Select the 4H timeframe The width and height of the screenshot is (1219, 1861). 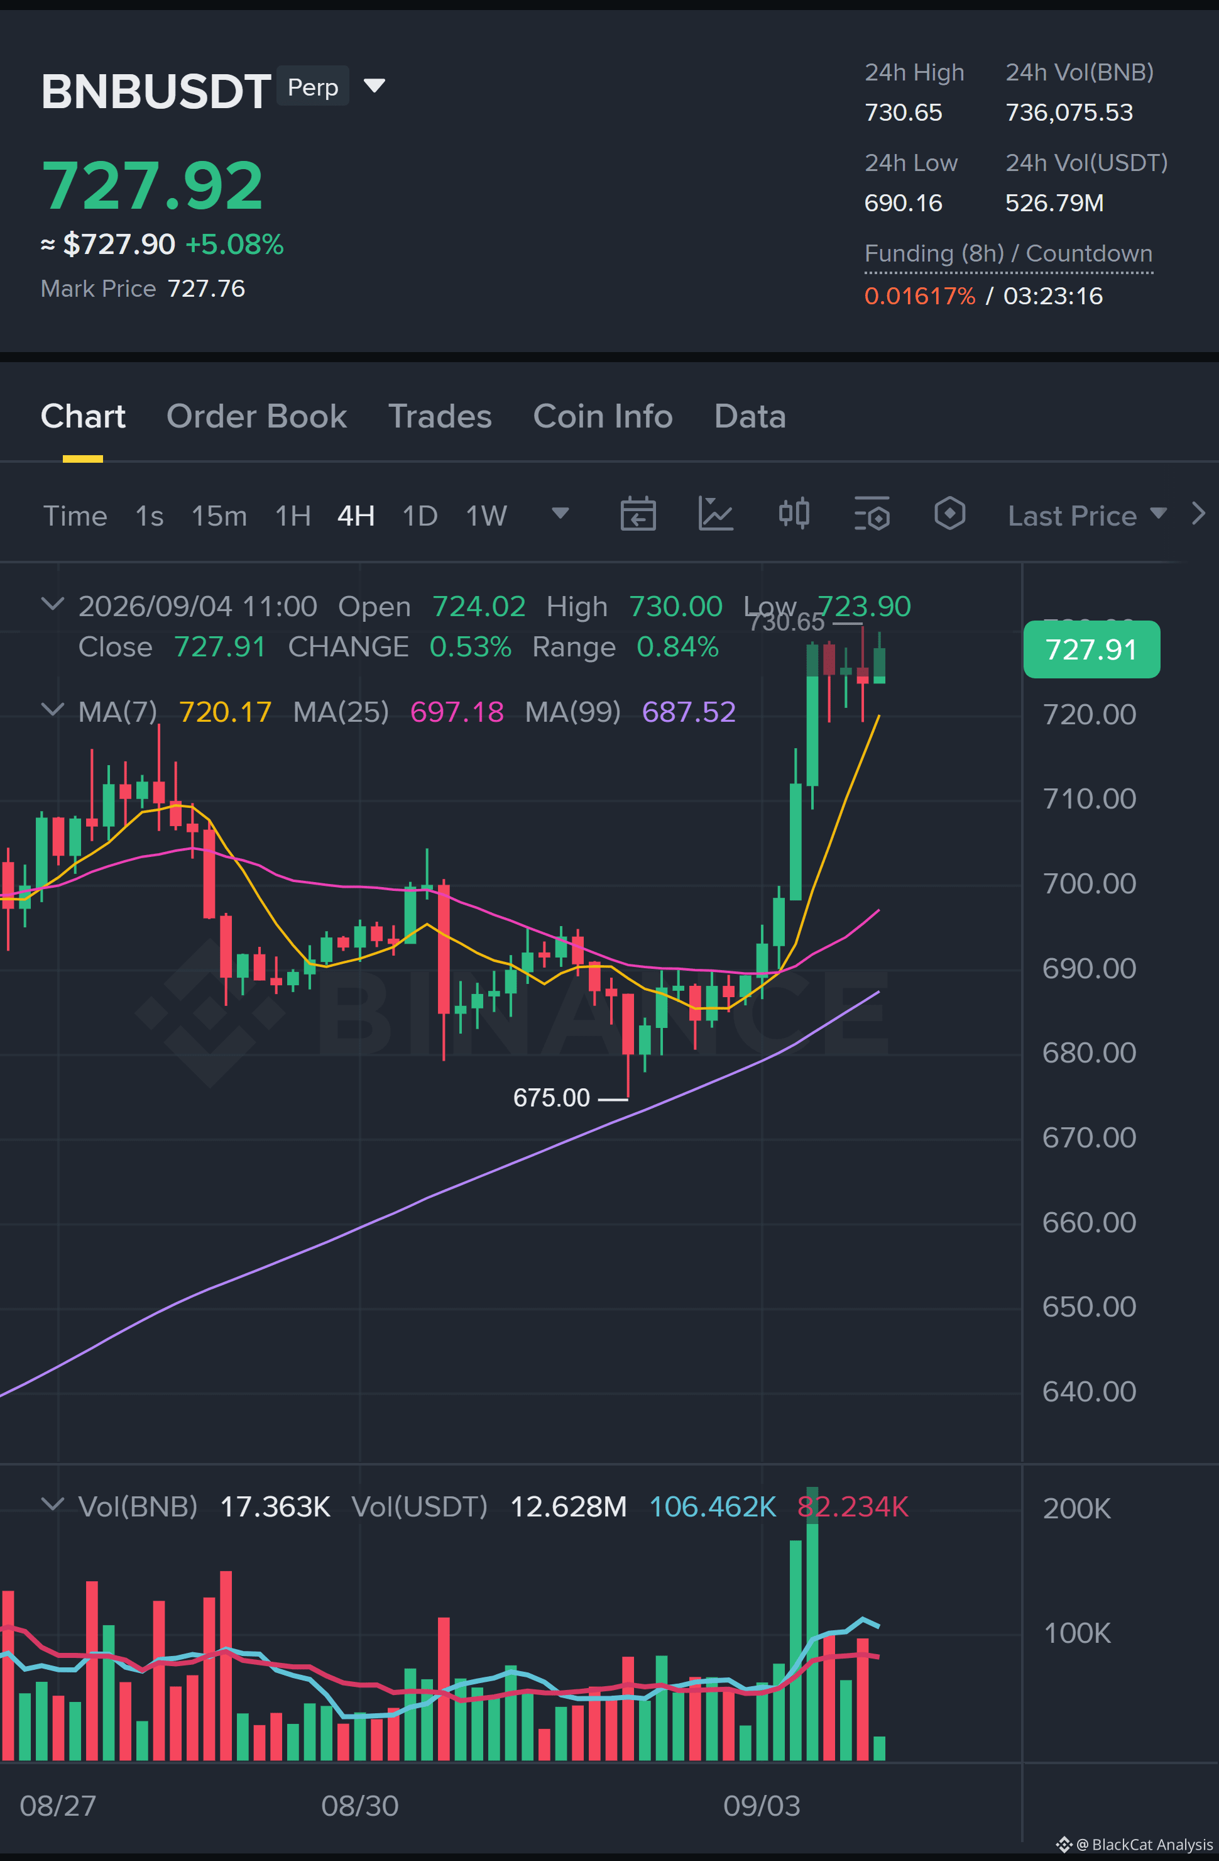[356, 516]
